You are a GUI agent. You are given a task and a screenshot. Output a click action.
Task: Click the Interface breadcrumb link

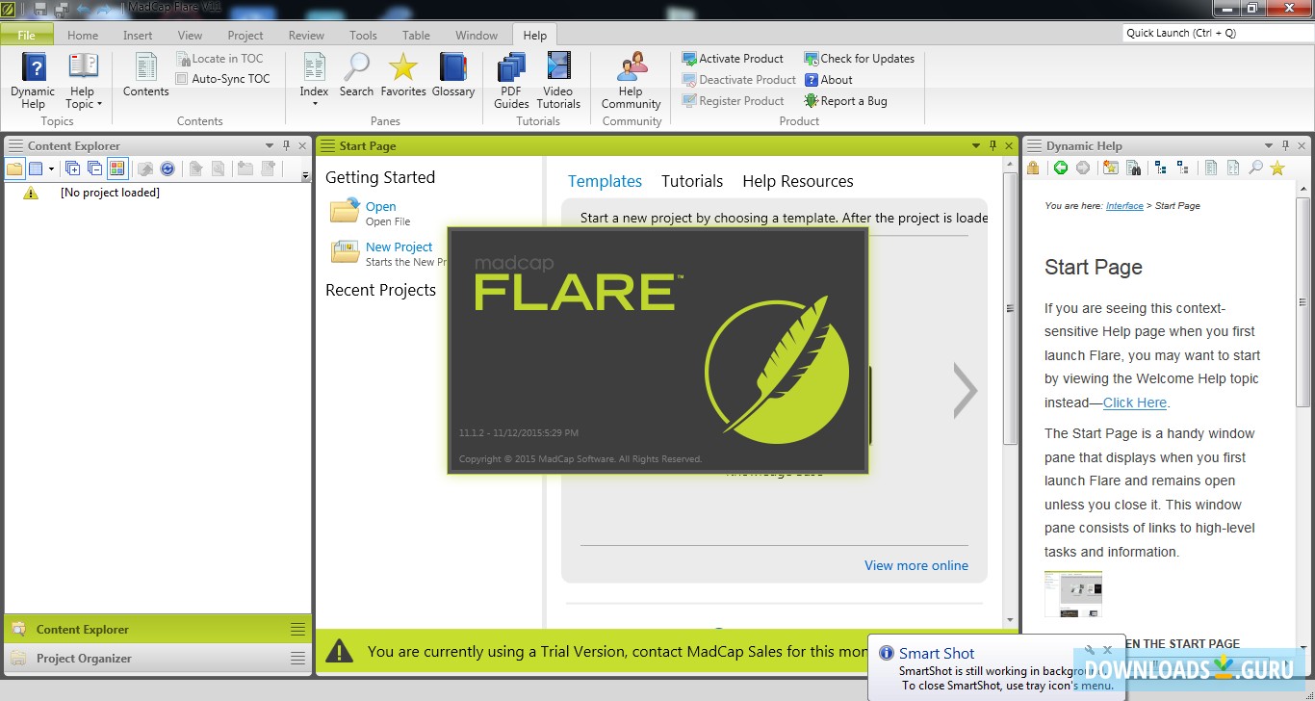click(1124, 206)
